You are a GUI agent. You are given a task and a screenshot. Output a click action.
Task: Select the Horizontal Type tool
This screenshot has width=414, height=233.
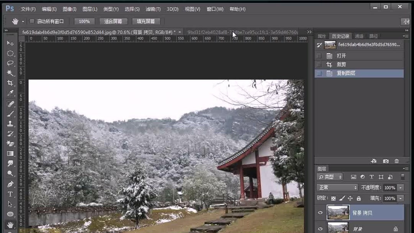coord(10,194)
